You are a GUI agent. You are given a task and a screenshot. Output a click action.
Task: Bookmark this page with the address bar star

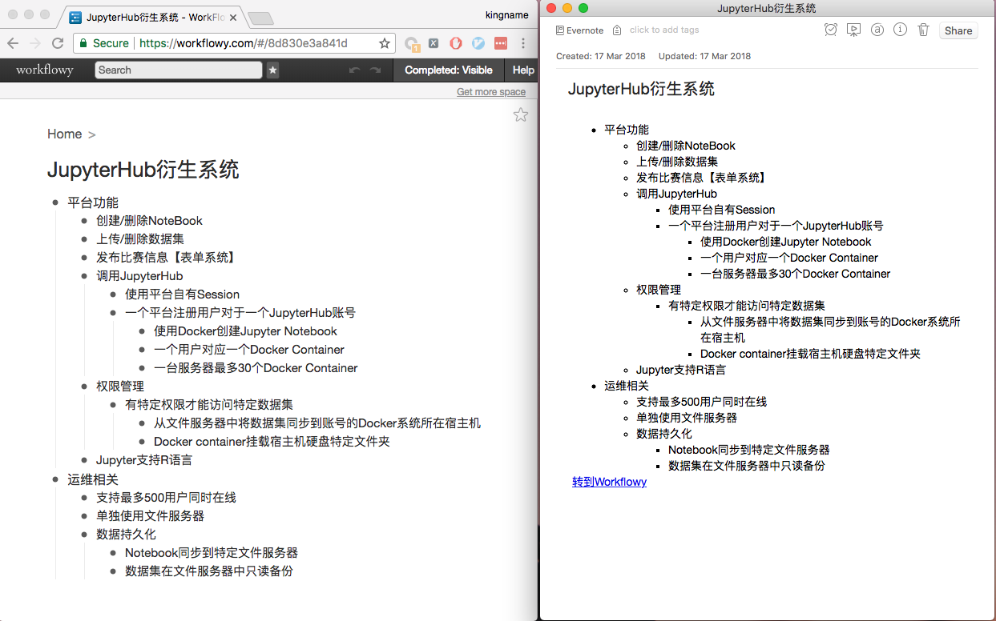pos(385,43)
